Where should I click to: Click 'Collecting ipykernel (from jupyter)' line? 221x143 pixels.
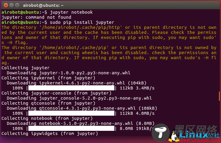pyautogui.click(x=48, y=78)
